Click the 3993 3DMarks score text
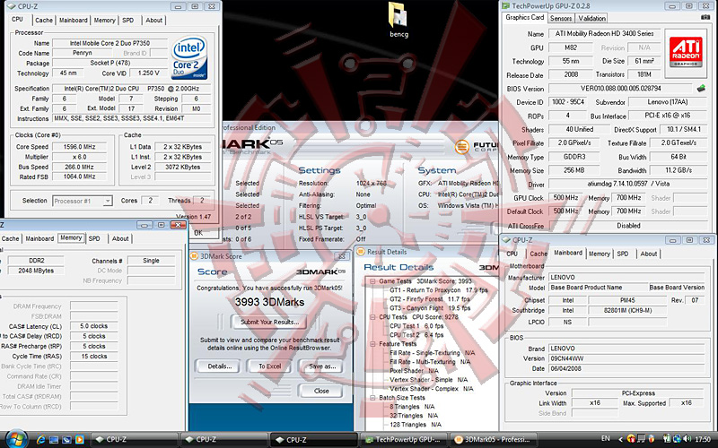This screenshot has width=718, height=448. pyautogui.click(x=269, y=302)
